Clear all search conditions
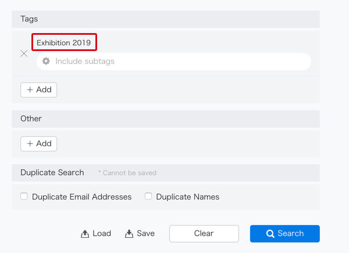Image resolution: width=349 pixels, height=253 pixels. point(204,234)
